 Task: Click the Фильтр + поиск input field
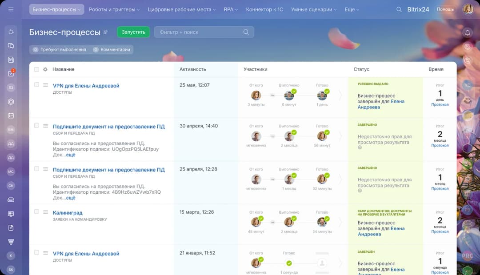[x=200, y=32]
